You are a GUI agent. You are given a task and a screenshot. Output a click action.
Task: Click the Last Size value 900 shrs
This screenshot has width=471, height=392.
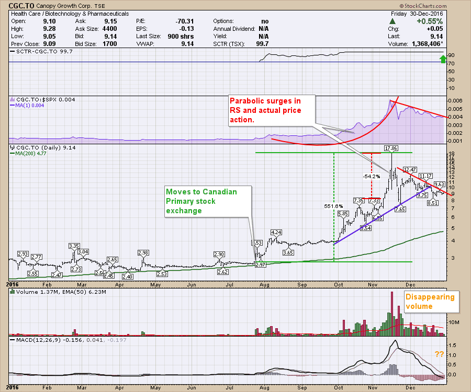[x=181, y=36]
